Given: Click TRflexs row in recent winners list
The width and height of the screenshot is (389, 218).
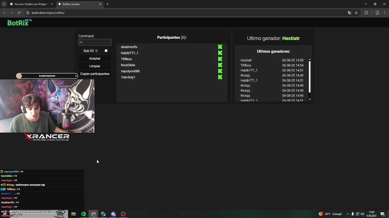Looking at the screenshot, I should [x=272, y=65].
